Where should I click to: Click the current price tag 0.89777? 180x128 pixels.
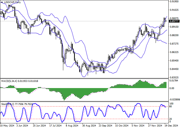pyautogui.click(x=174, y=21)
